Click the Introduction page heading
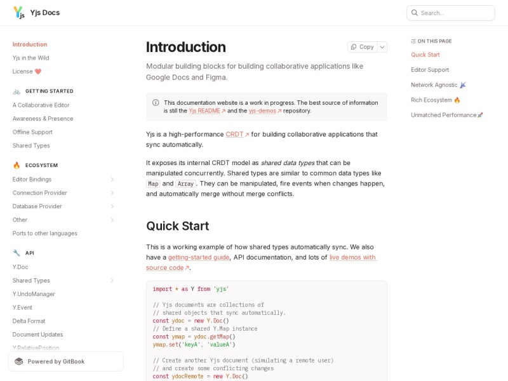 [x=185, y=47]
